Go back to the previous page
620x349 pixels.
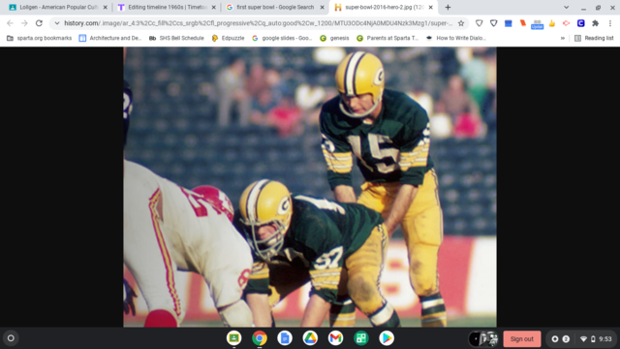pyautogui.click(x=11, y=23)
